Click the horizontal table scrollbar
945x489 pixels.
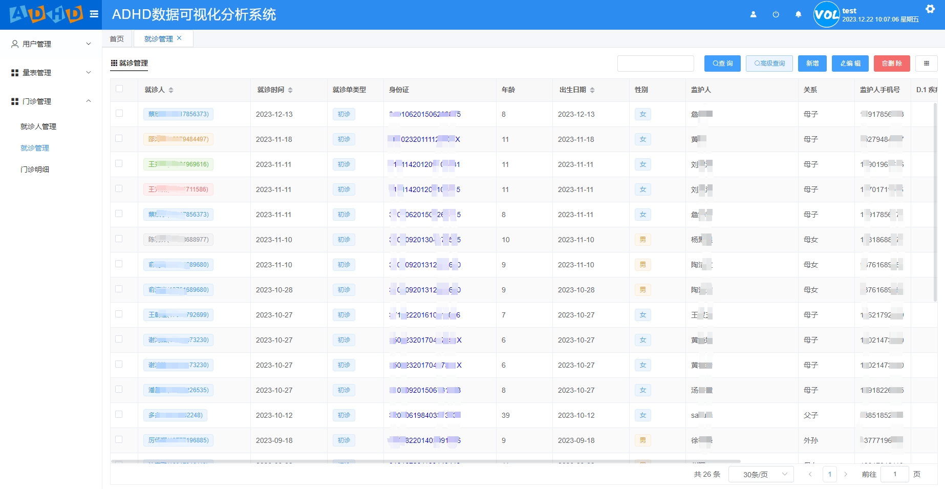pyautogui.click(x=426, y=461)
